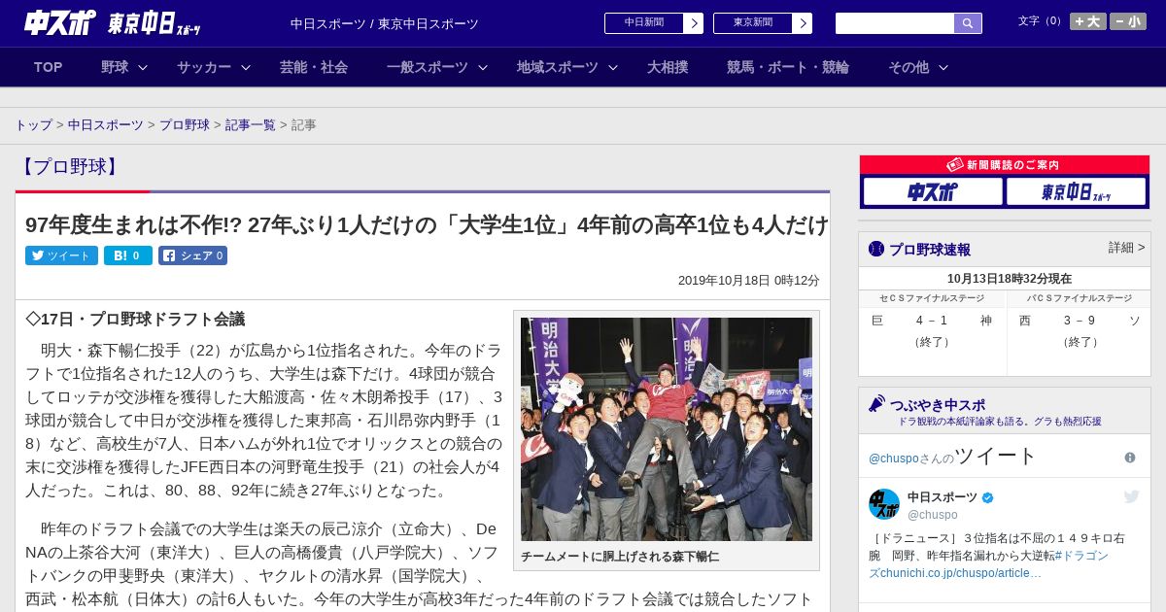Expand the その他 dropdown chevron
1166x612 pixels.
coord(943,67)
